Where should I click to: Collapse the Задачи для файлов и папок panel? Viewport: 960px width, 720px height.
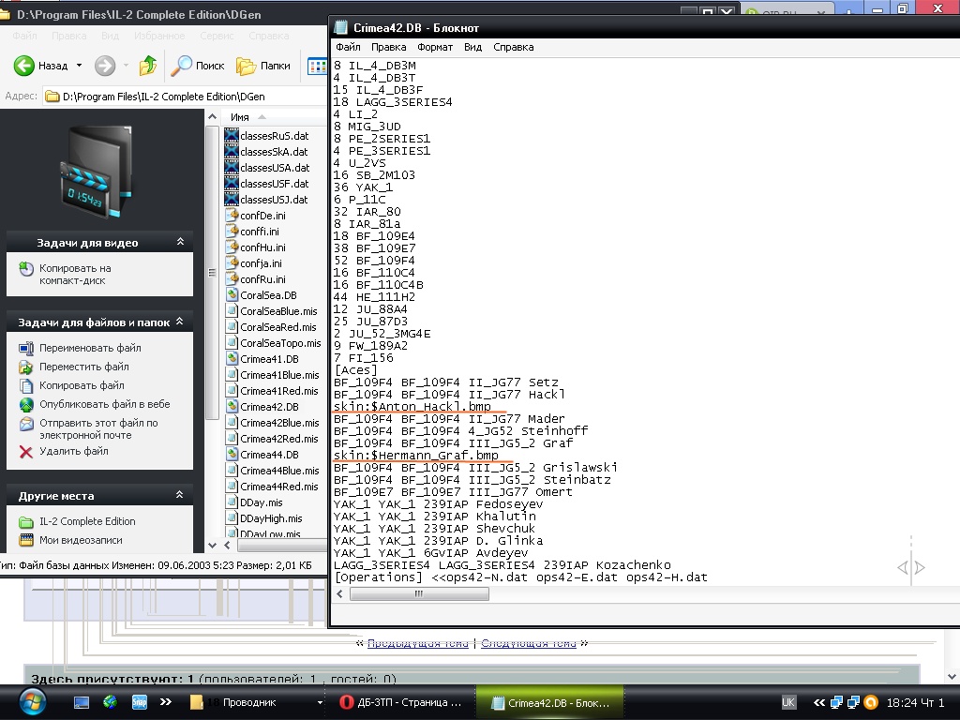click(x=180, y=322)
